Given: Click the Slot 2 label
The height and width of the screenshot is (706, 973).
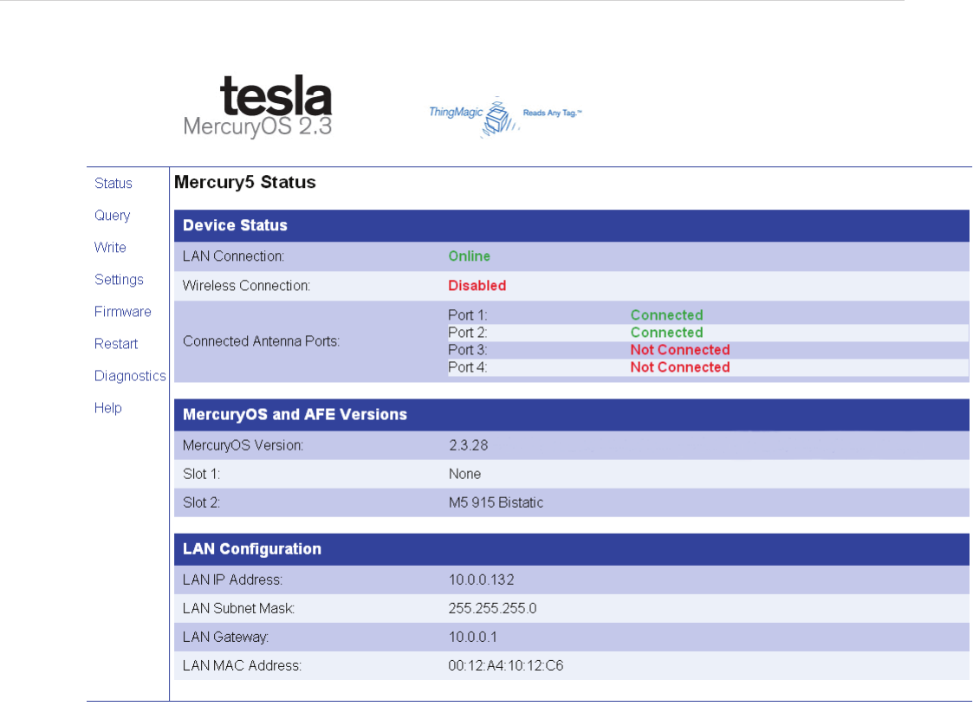Looking at the screenshot, I should click(x=202, y=502).
